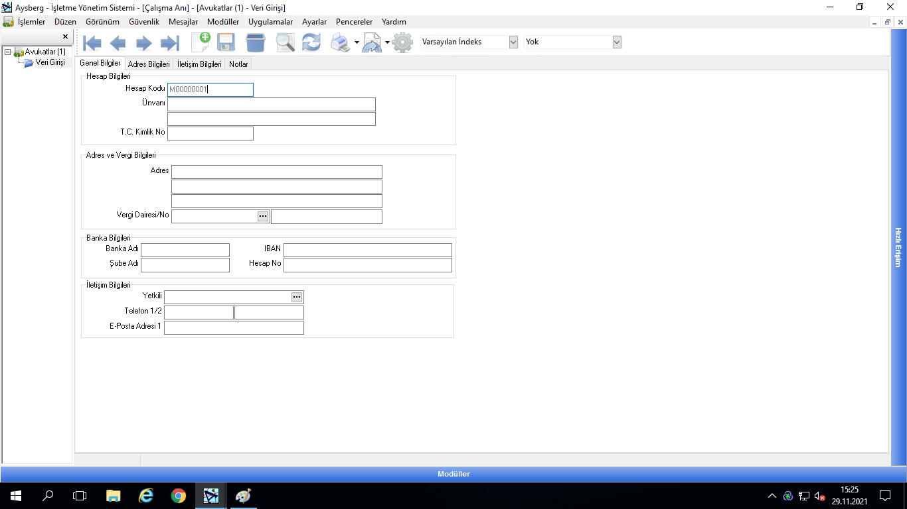Jump to the last record arrow

point(170,43)
